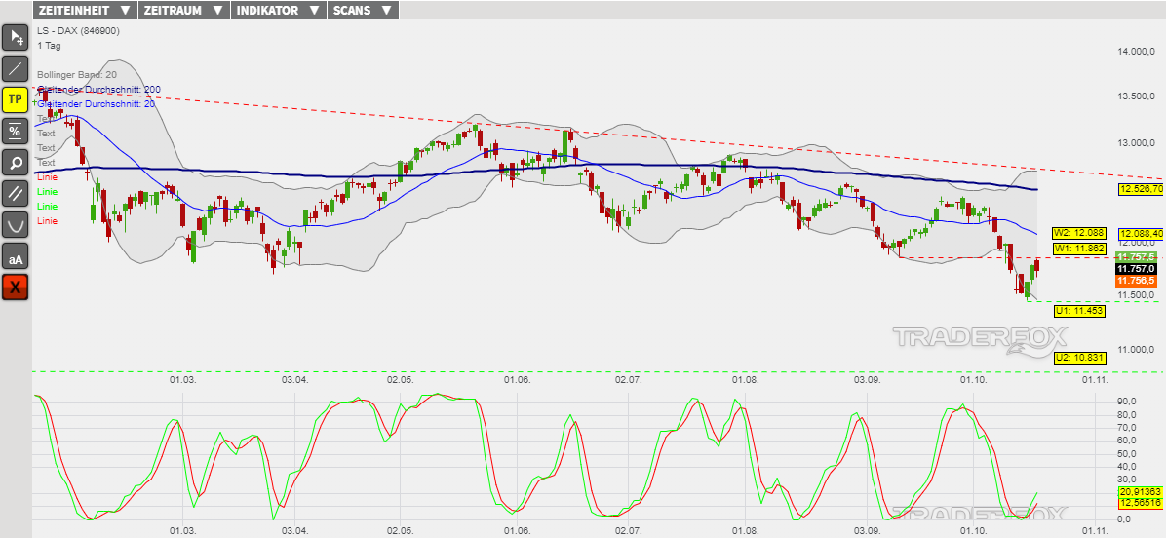Click the 14.000,0 price axis label
1166x538 pixels.
[1136, 52]
